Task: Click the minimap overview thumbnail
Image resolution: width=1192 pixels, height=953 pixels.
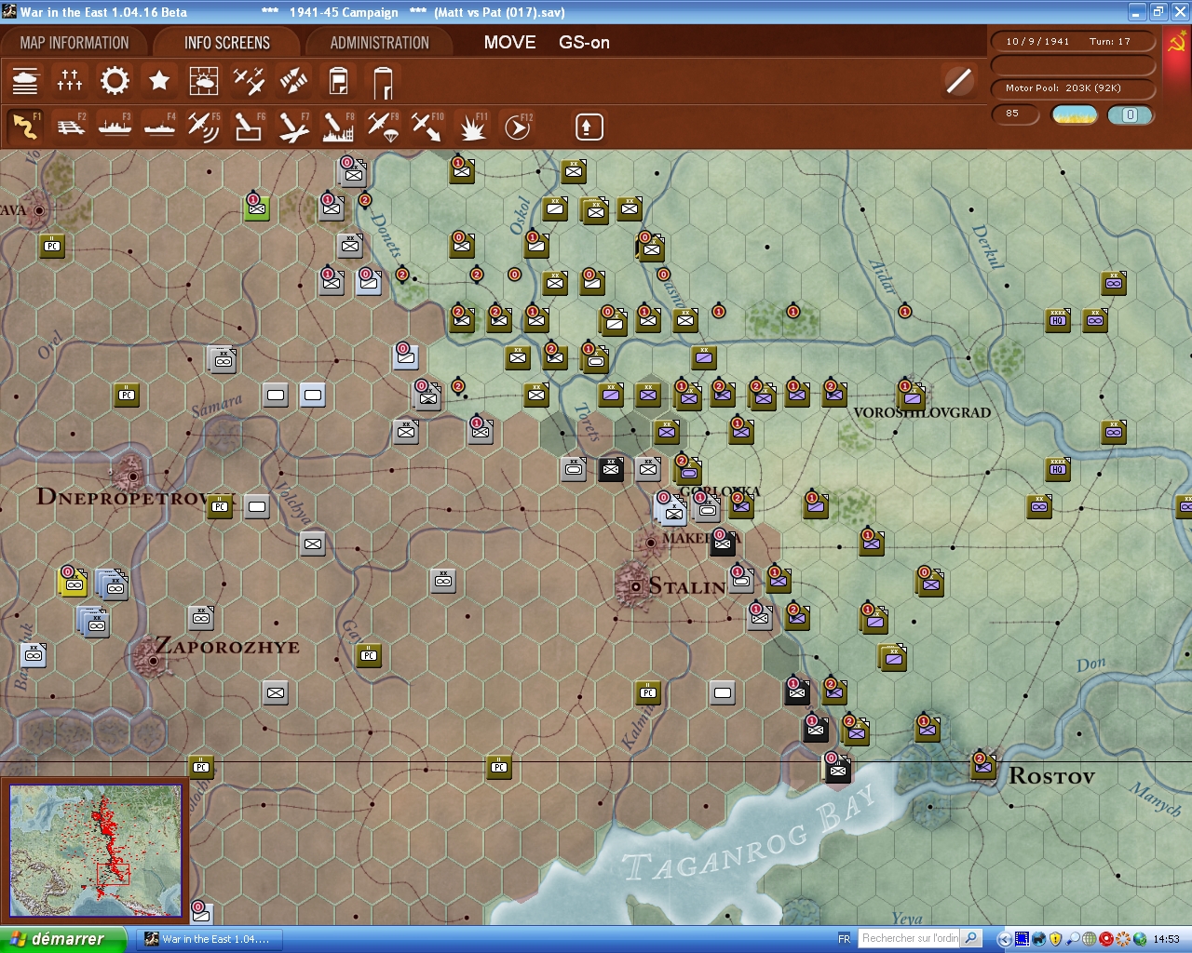Action: [x=96, y=852]
